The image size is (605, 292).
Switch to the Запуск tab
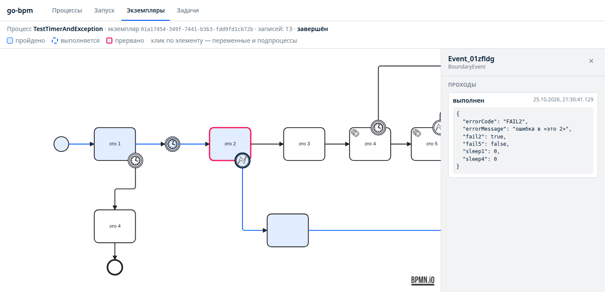pos(104,10)
